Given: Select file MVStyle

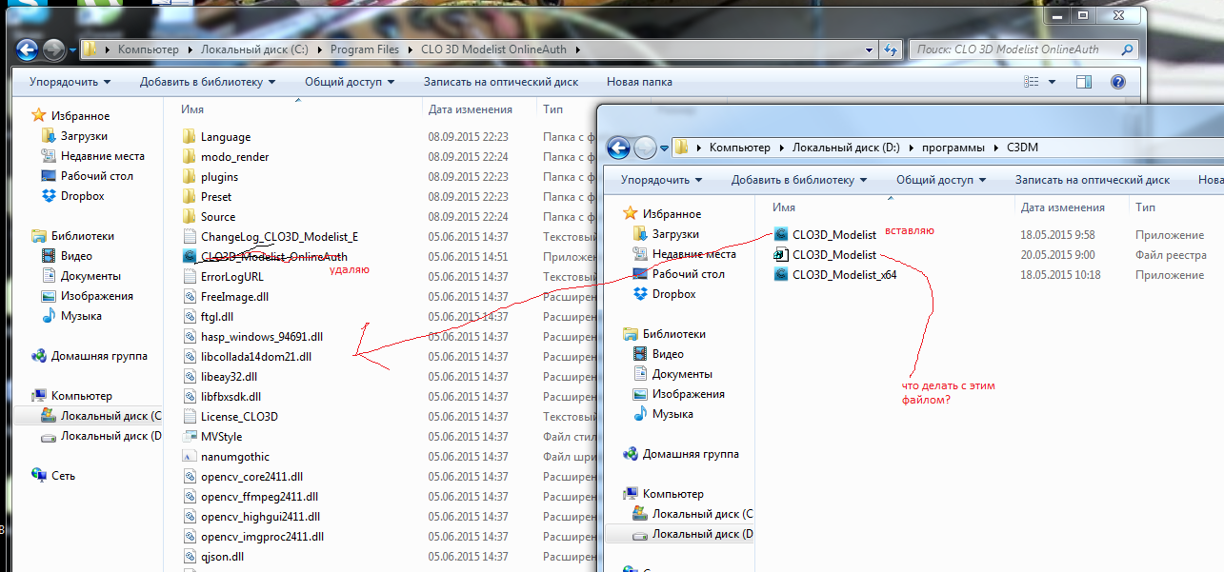Looking at the screenshot, I should click(x=221, y=437).
